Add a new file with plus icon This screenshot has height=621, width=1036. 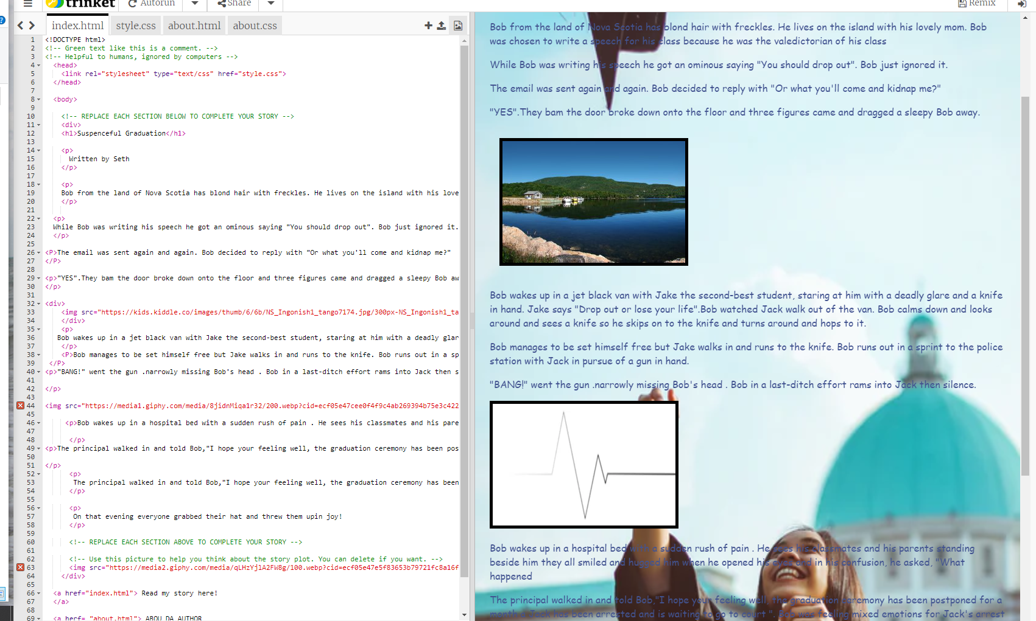[x=428, y=26]
